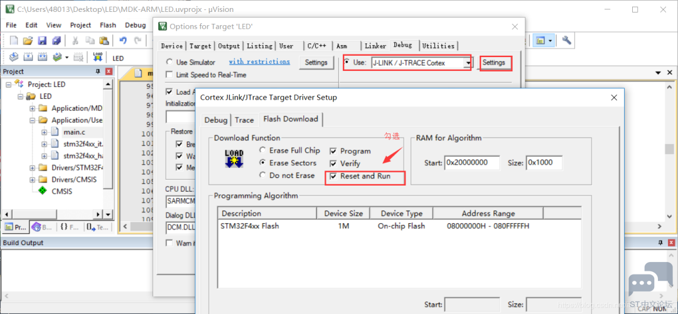Click the Save All icon

point(56,41)
